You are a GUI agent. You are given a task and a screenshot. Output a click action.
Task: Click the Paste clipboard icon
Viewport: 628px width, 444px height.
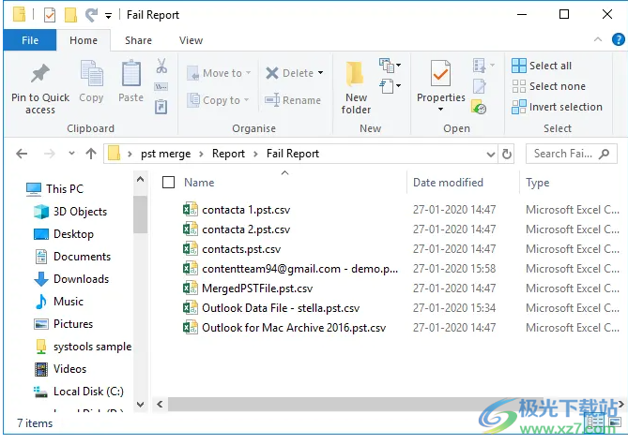tap(131, 74)
